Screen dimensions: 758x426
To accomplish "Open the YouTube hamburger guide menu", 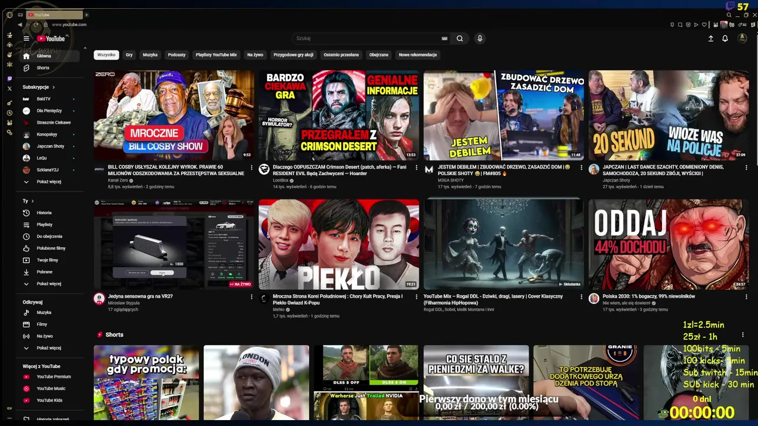I will [26, 38].
